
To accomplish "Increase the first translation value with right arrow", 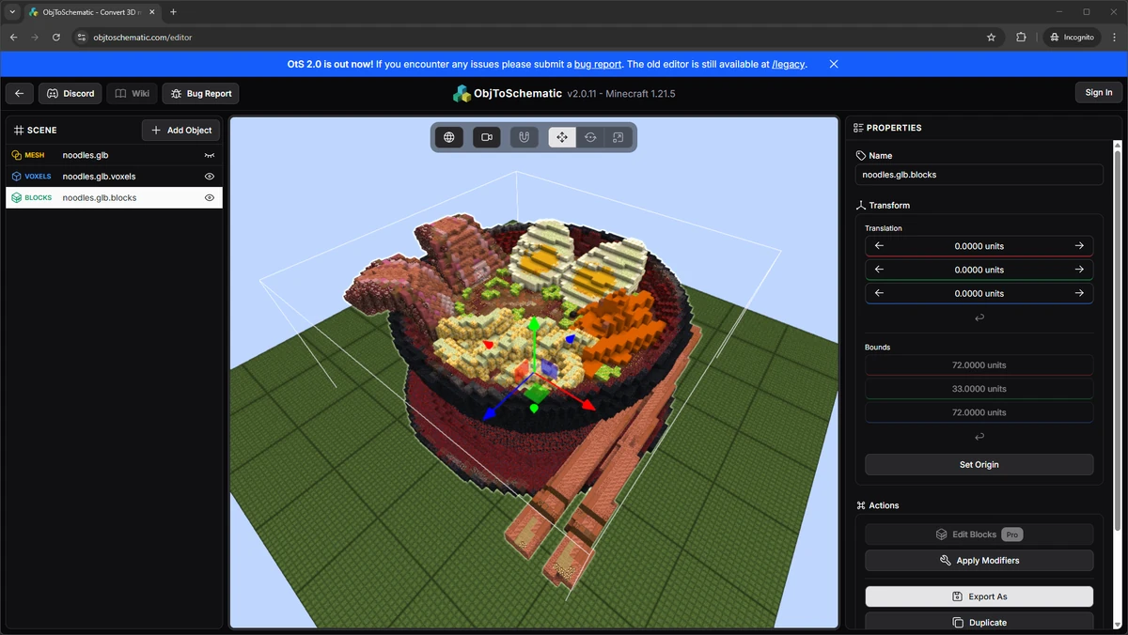I will (x=1079, y=246).
